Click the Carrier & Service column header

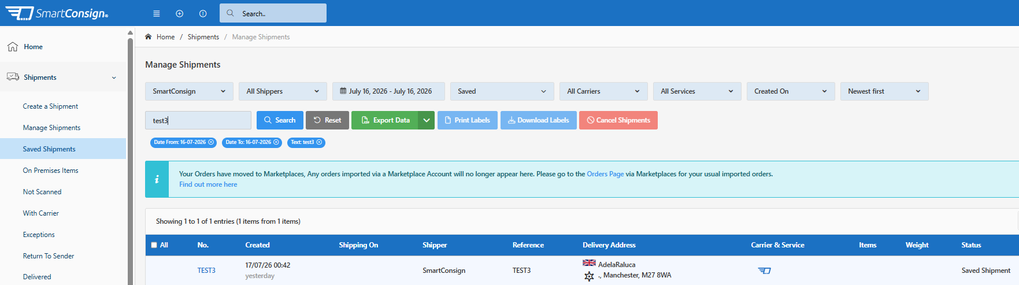tap(777, 245)
